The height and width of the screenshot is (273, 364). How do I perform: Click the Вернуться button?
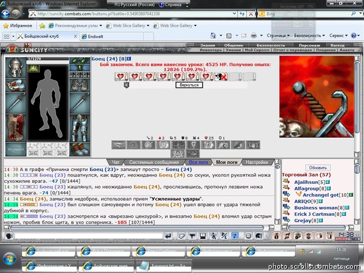point(189,85)
